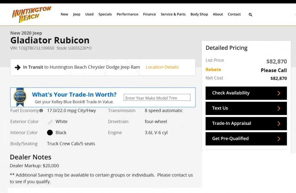296x193 pixels.
Task: Open the About menu
Action: point(218,14)
